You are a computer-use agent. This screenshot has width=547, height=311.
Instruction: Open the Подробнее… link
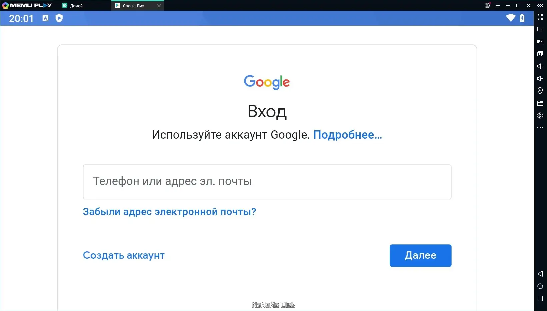[348, 135]
